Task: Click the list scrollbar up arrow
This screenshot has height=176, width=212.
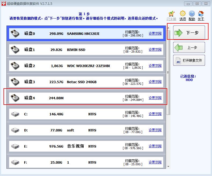Action: click(x=168, y=28)
